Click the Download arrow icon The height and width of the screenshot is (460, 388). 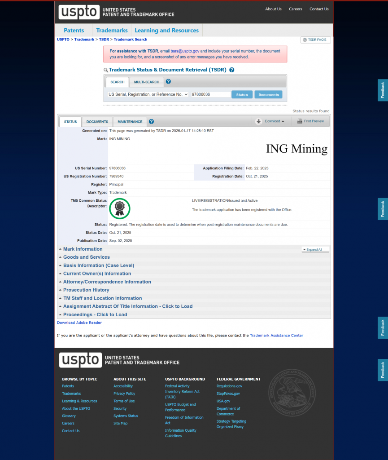click(x=259, y=121)
